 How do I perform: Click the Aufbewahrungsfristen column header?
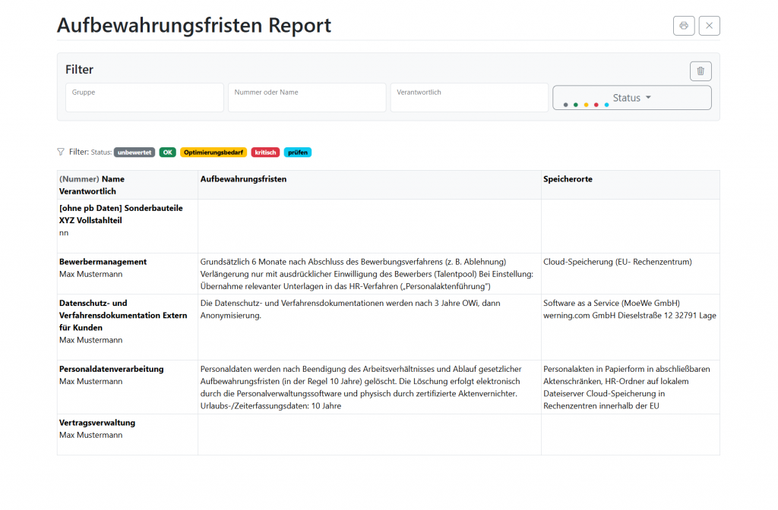point(243,179)
